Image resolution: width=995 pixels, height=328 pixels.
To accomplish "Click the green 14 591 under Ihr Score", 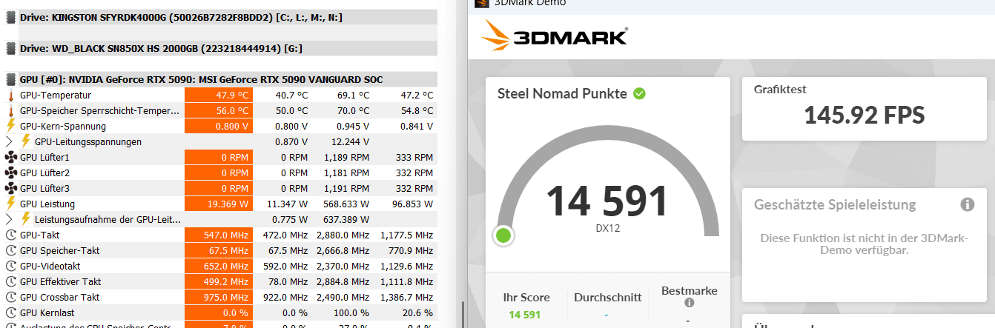I will pyautogui.click(x=525, y=315).
